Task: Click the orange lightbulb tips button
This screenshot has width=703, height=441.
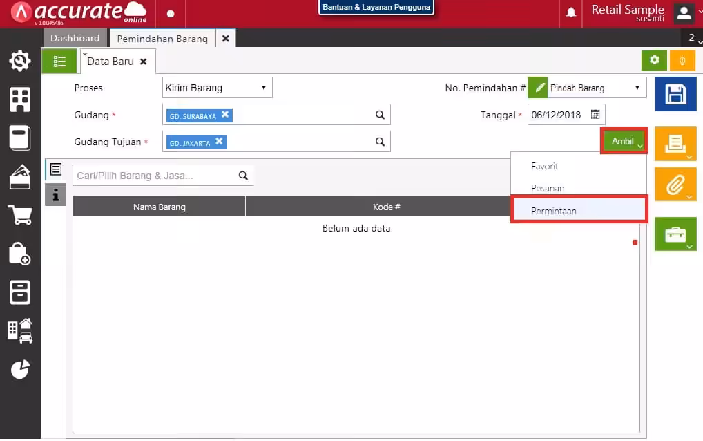Action: click(x=682, y=60)
